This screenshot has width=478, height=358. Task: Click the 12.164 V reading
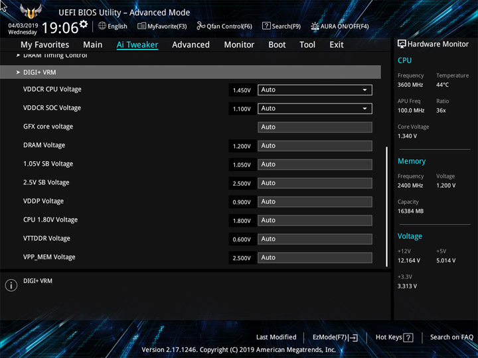tap(408, 261)
